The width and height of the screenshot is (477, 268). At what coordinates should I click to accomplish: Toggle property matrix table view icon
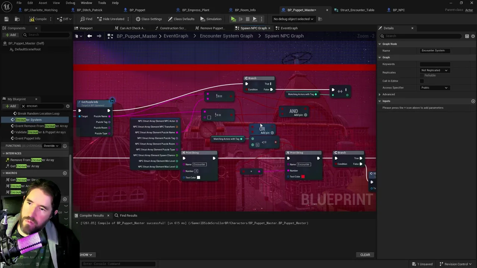tap(467, 36)
